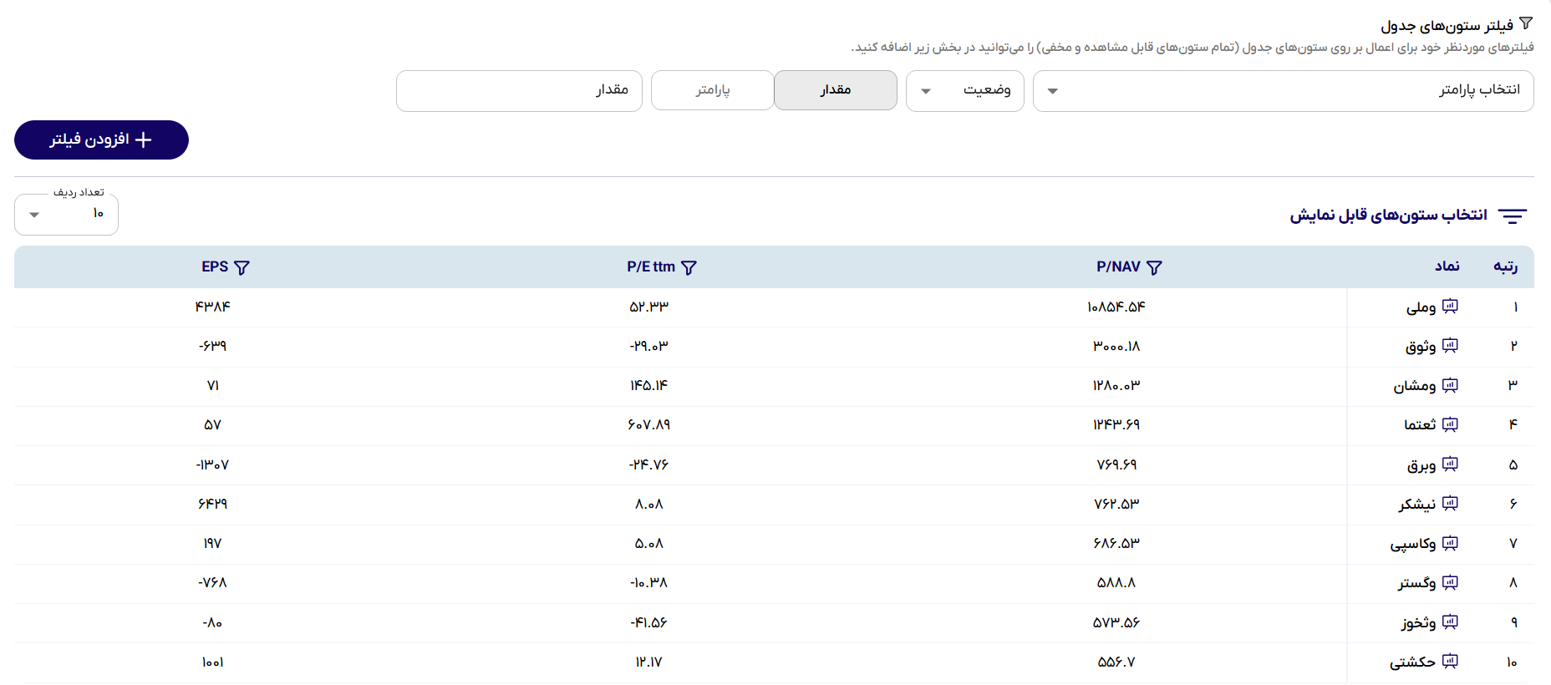Viewport: 1551px width, 685px height.
Task: Click the chart icon beside وملی
Action: click(x=1450, y=307)
